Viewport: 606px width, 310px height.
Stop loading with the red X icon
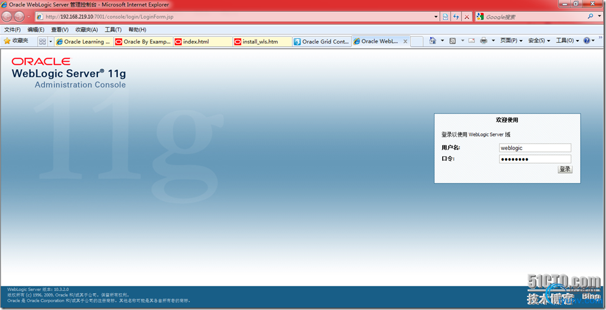tap(467, 17)
